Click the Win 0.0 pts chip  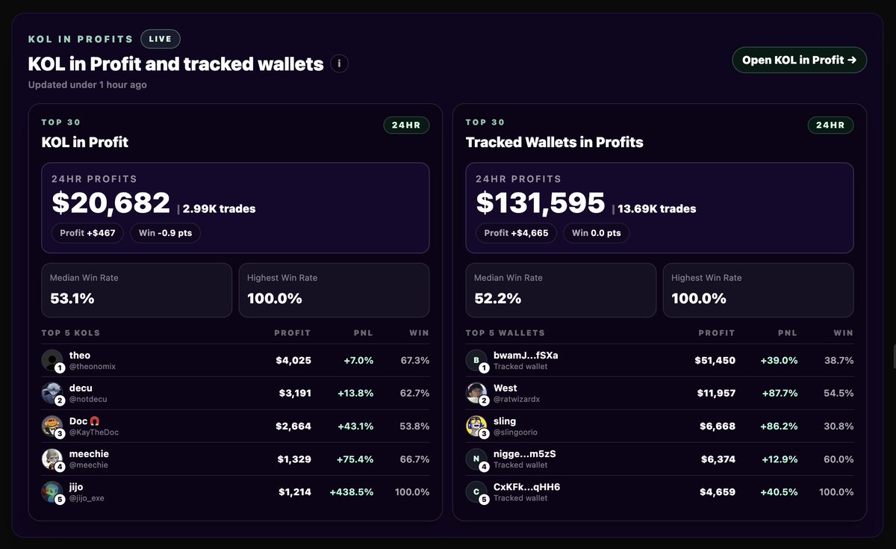point(596,233)
